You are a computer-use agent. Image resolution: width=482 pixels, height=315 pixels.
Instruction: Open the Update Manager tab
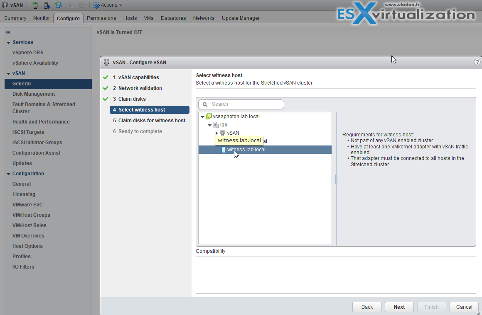click(x=241, y=18)
